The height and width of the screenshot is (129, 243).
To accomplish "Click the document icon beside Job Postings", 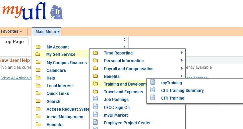I will click(95, 99).
